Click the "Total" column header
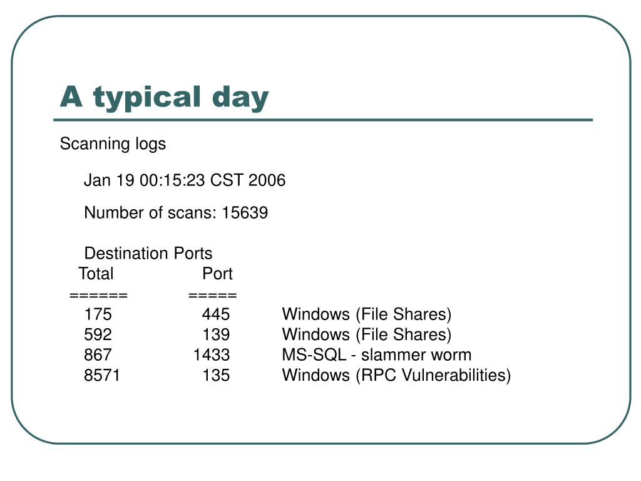The image size is (641, 481). (96, 274)
